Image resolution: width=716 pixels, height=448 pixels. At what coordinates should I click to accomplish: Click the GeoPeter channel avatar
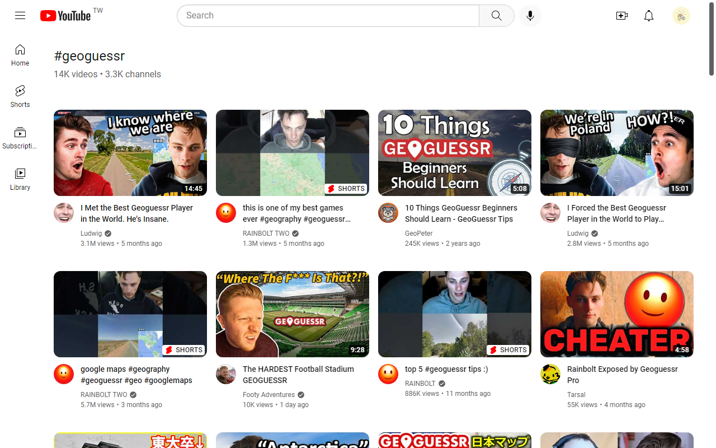click(x=388, y=213)
